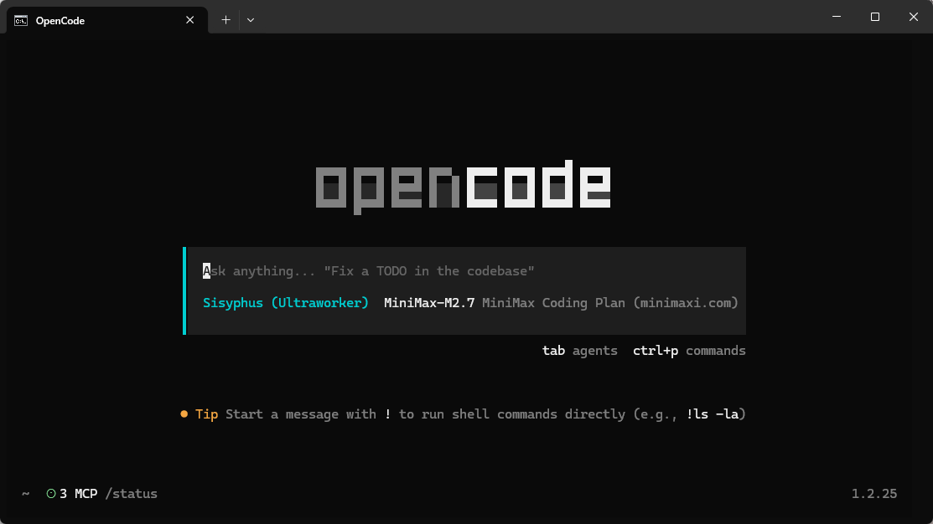This screenshot has height=524, width=933.
Task: Close the OpenCode tab
Action: coord(189,20)
